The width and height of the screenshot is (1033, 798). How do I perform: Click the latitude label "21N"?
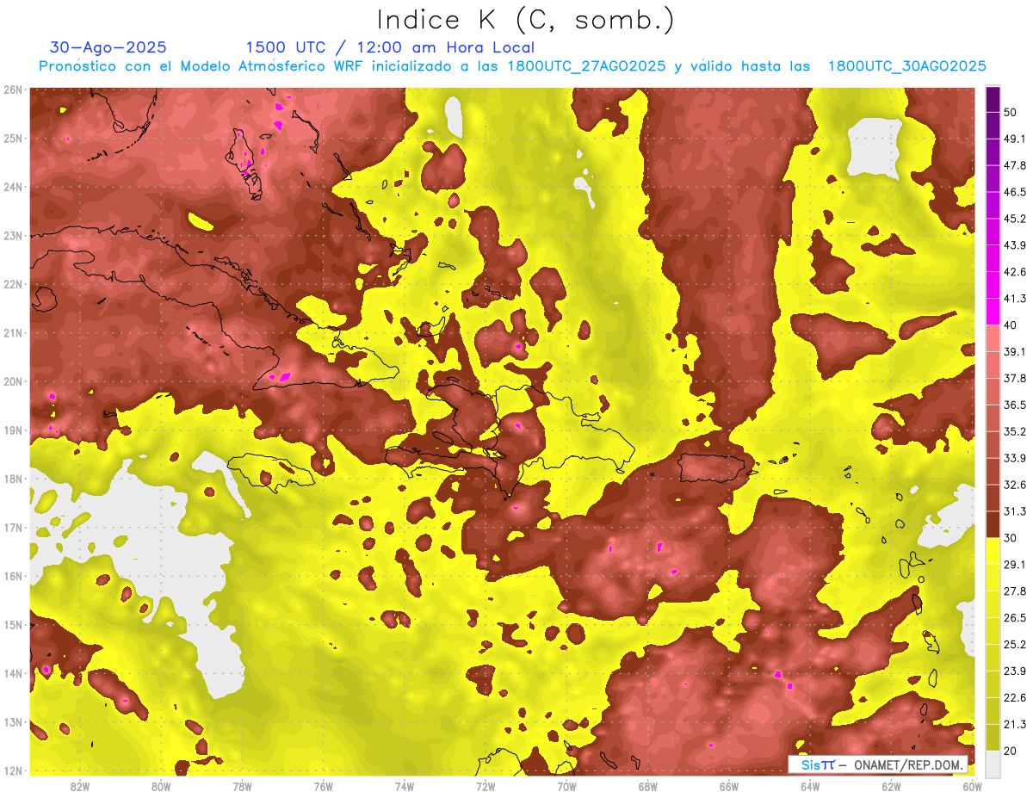coord(13,333)
